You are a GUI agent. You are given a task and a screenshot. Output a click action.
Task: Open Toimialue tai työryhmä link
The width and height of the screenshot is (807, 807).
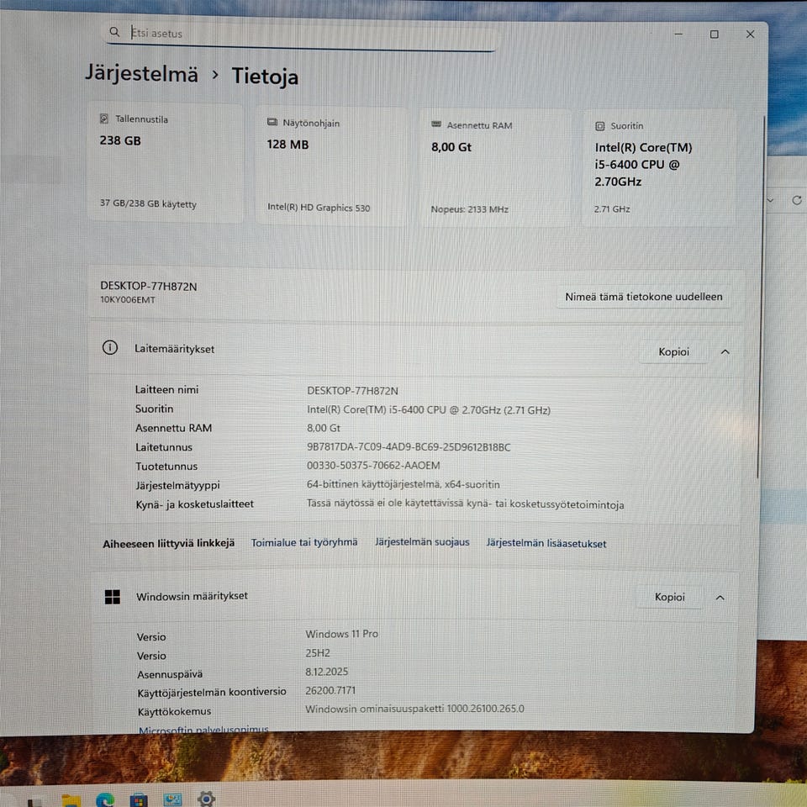coord(304,542)
